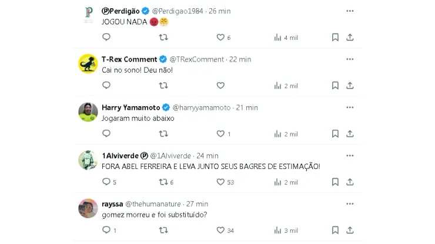Reply to Perdigão's "JOGOU NADA" tweet
The height and width of the screenshot is (244, 435).
(x=106, y=37)
